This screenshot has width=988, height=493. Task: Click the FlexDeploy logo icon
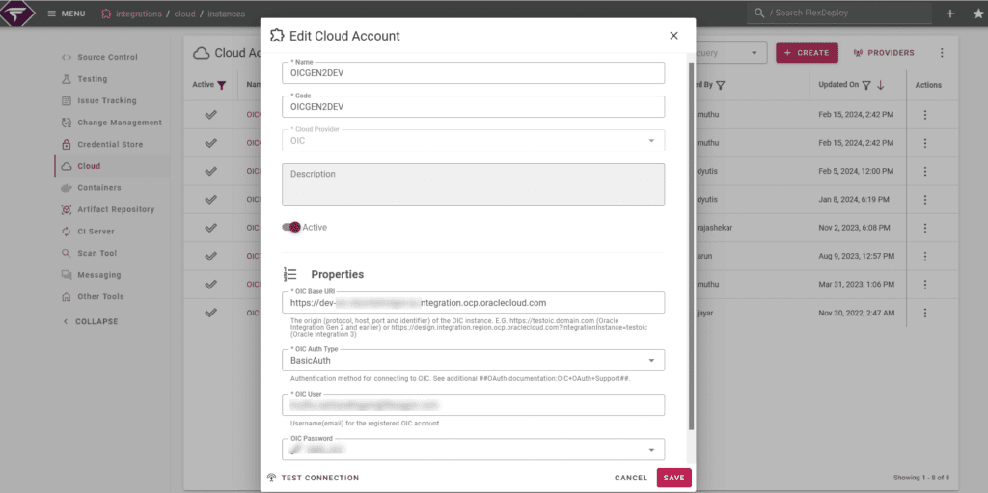(17, 13)
